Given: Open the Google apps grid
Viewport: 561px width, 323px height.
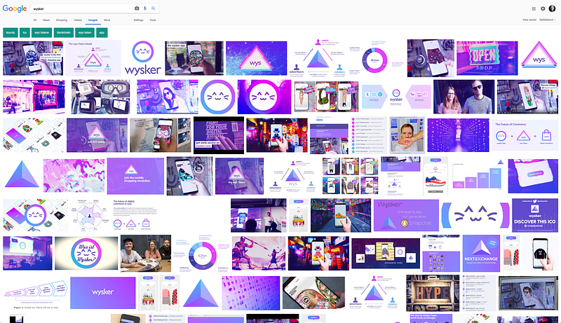Looking at the screenshot, I should coord(534,9).
